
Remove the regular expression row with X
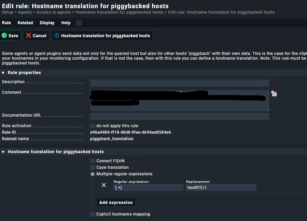(x=104, y=185)
